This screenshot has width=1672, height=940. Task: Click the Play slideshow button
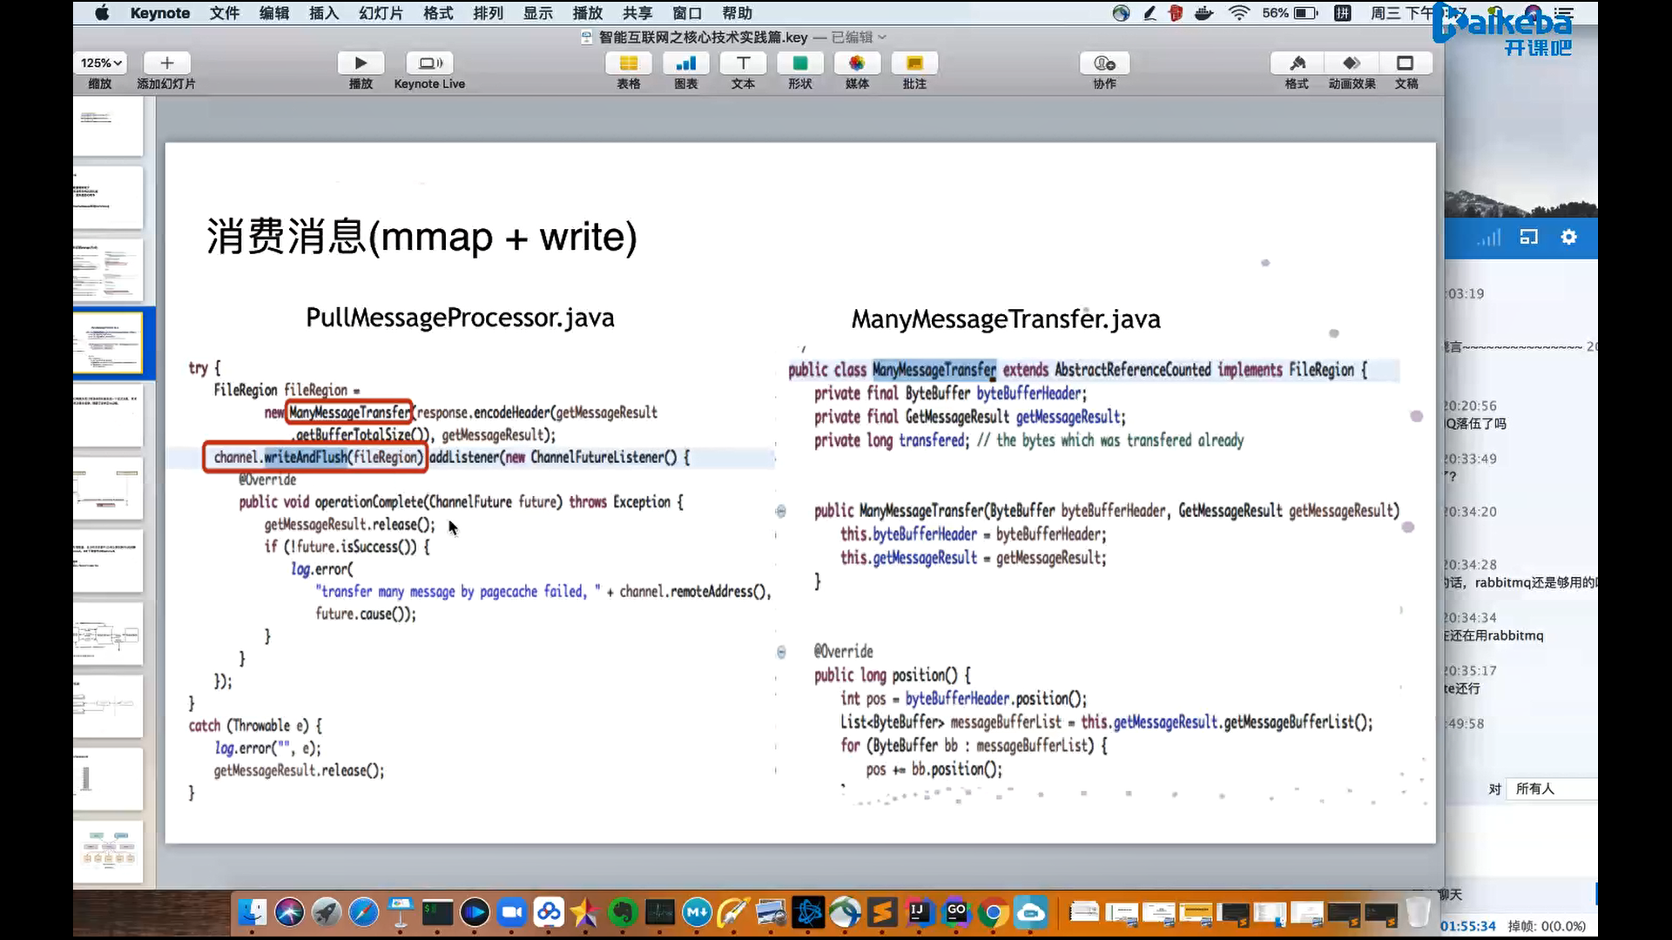point(361,64)
